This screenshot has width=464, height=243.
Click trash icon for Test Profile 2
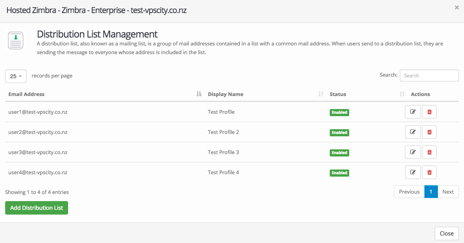(429, 132)
